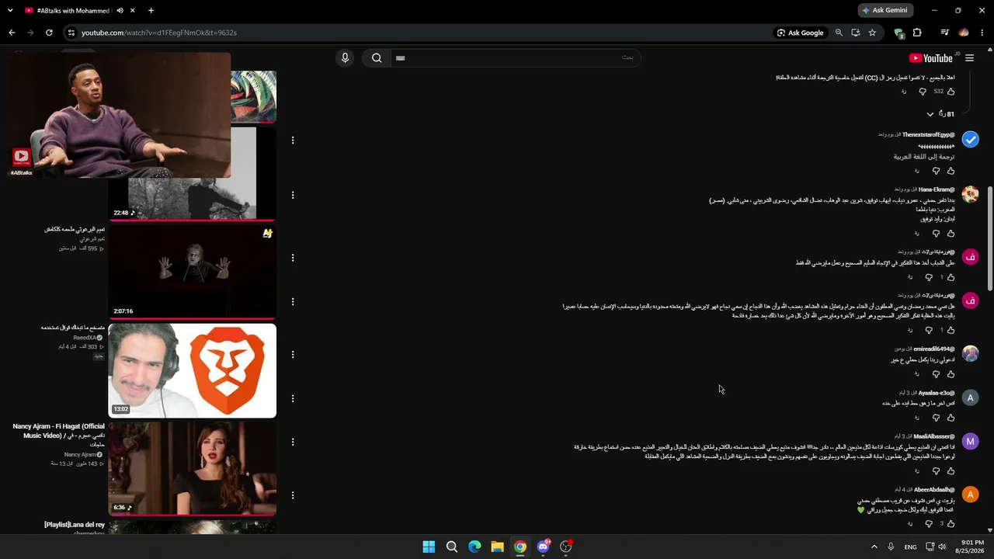994x559 pixels.
Task: Focus the YouTube search input field
Action: coord(514,57)
